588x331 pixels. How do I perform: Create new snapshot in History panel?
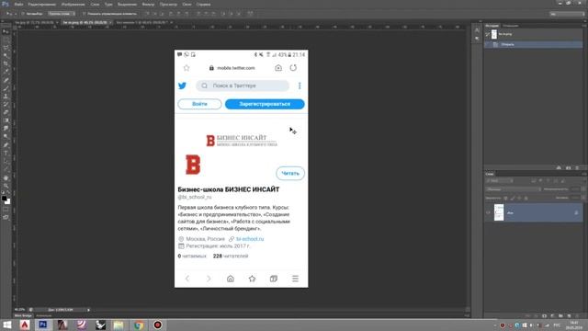click(x=569, y=167)
